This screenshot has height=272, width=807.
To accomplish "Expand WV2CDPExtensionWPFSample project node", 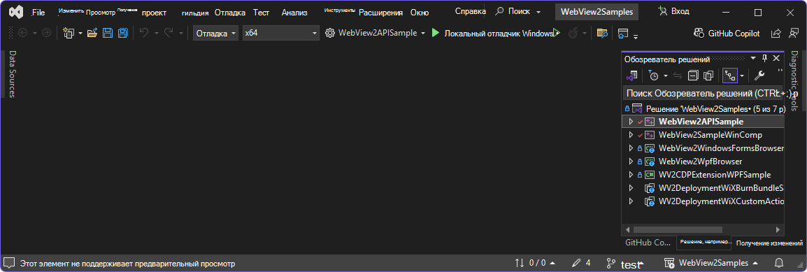I will pos(631,175).
